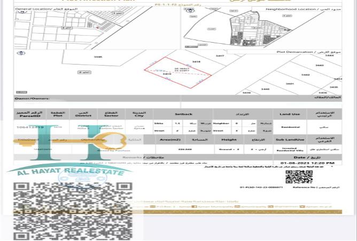
Task: Click the 'Ownership' header
Action: tap(93, 140)
